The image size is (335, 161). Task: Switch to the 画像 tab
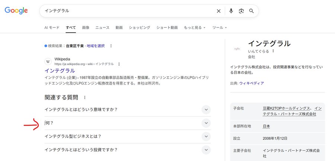pos(86,28)
